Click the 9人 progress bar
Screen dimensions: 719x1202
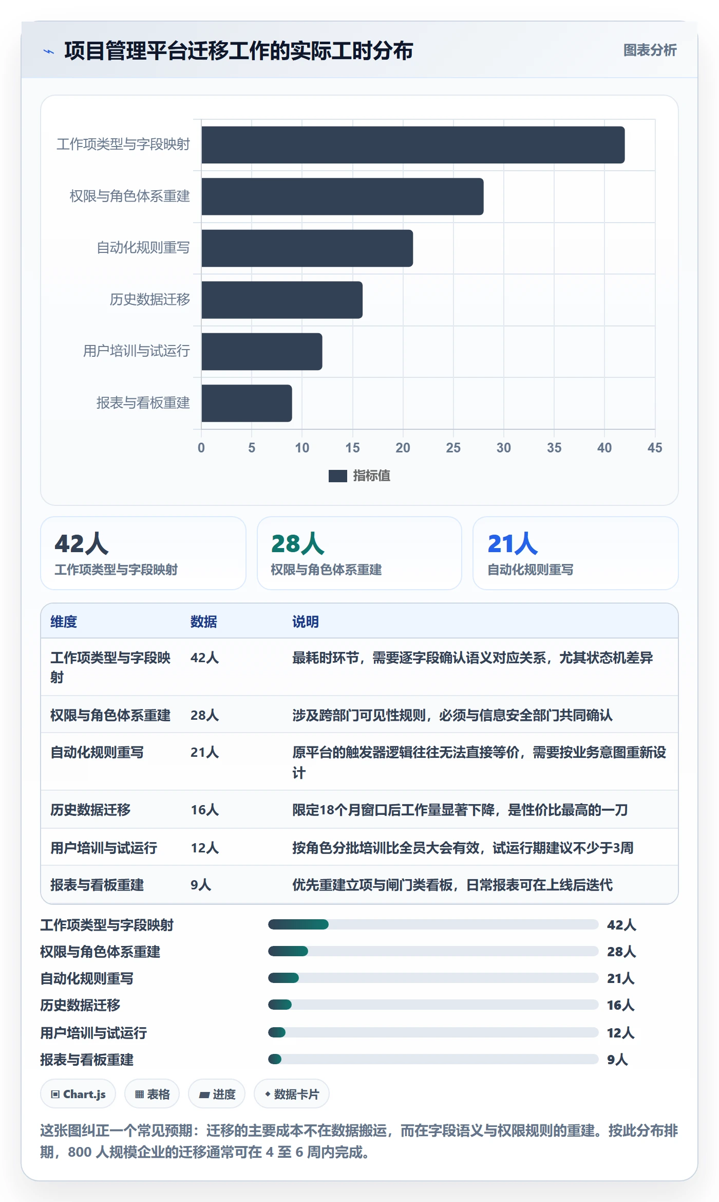coord(433,1059)
